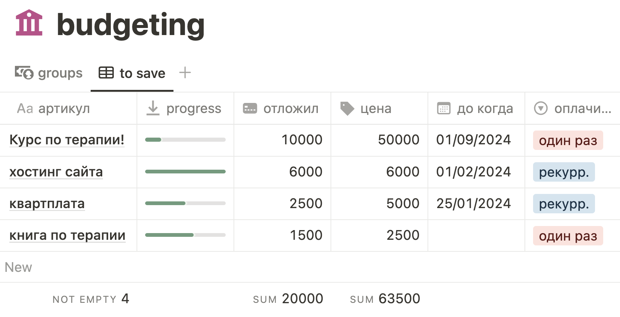Click the card icon beside отложил
Image resolution: width=620 pixels, height=317 pixels.
(250, 108)
